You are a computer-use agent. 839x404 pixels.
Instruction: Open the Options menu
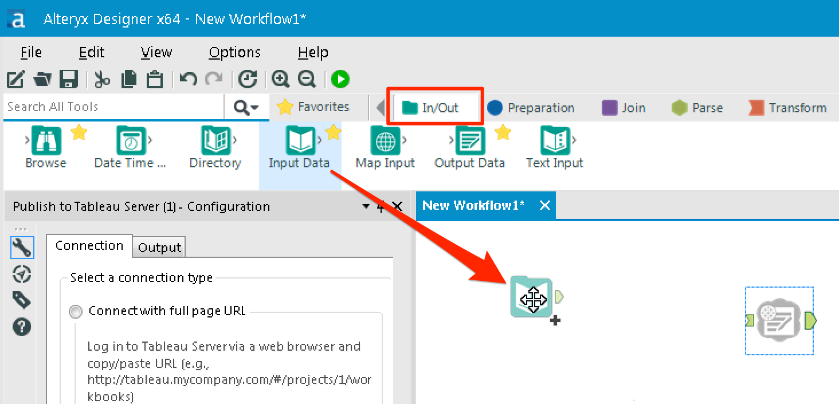pos(234,52)
